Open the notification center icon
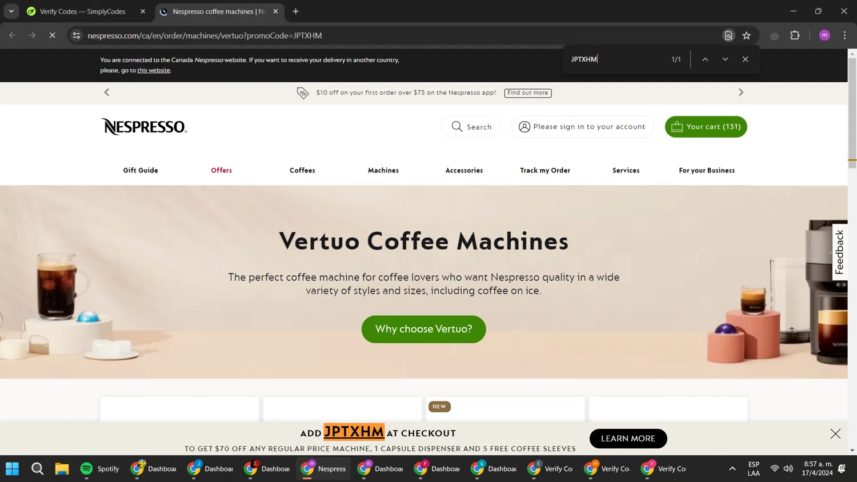857x482 pixels. coord(842,469)
